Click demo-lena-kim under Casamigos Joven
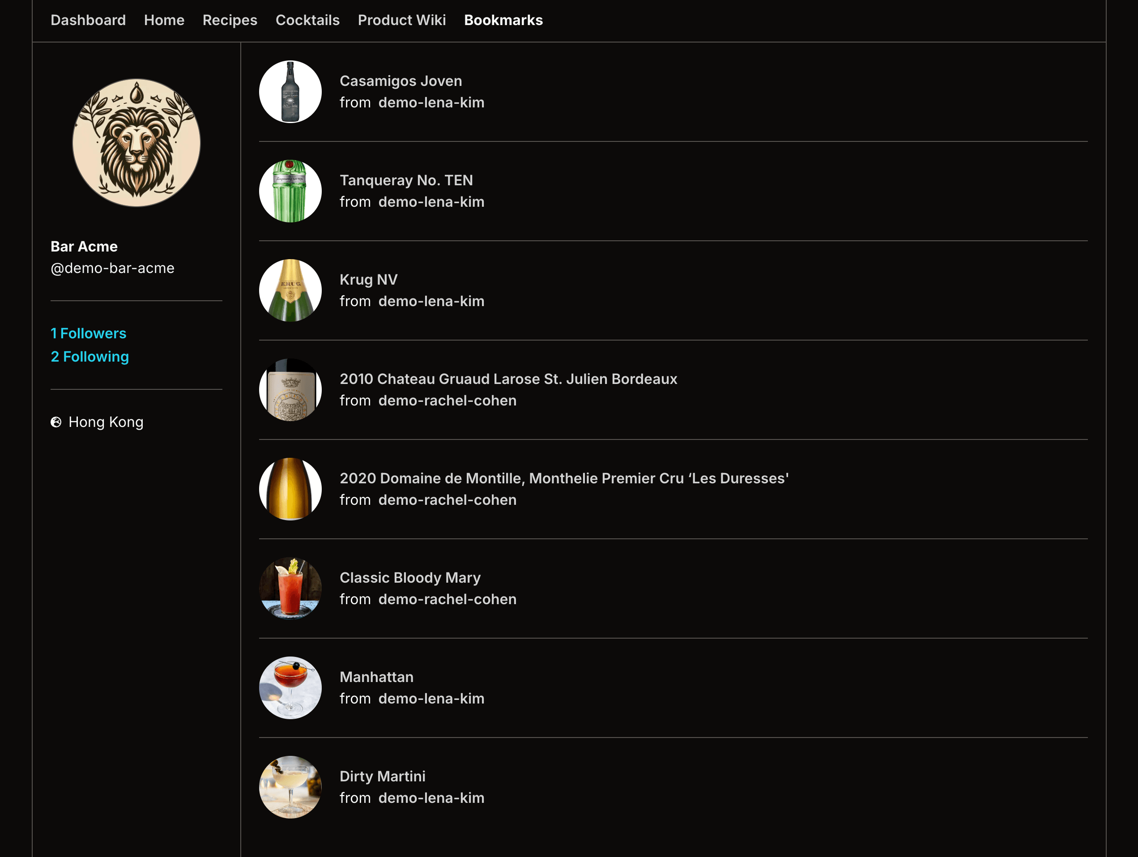 (x=431, y=102)
